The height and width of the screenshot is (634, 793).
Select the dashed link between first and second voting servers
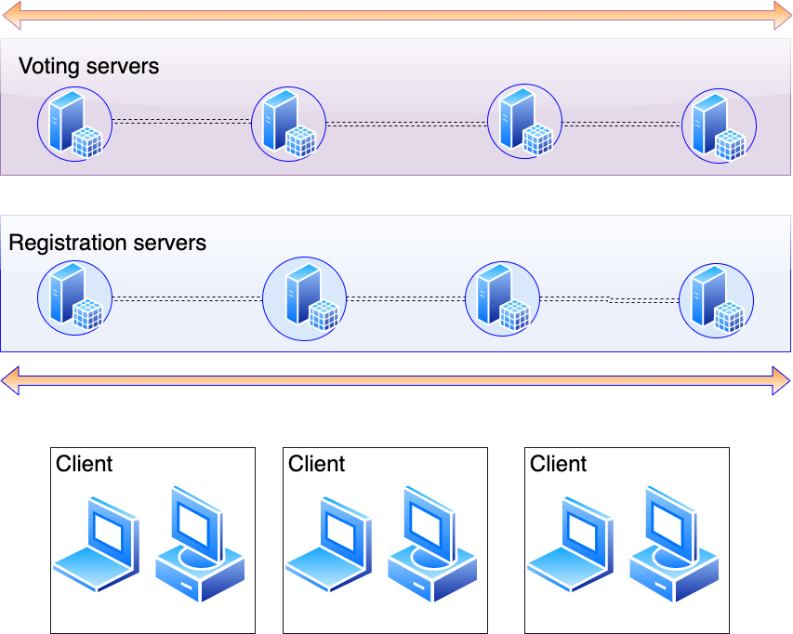coord(181,122)
